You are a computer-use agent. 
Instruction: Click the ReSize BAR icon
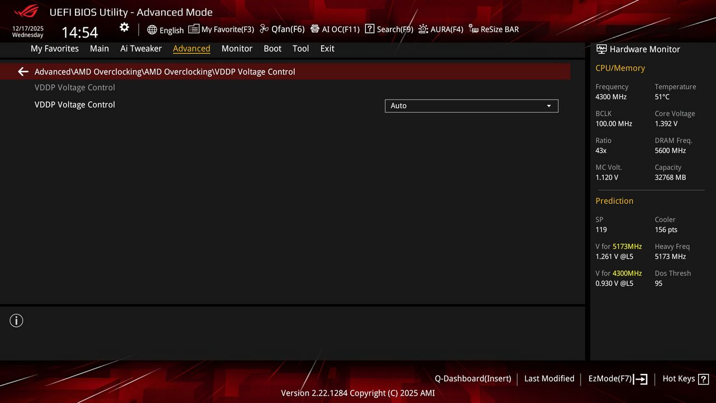(473, 29)
